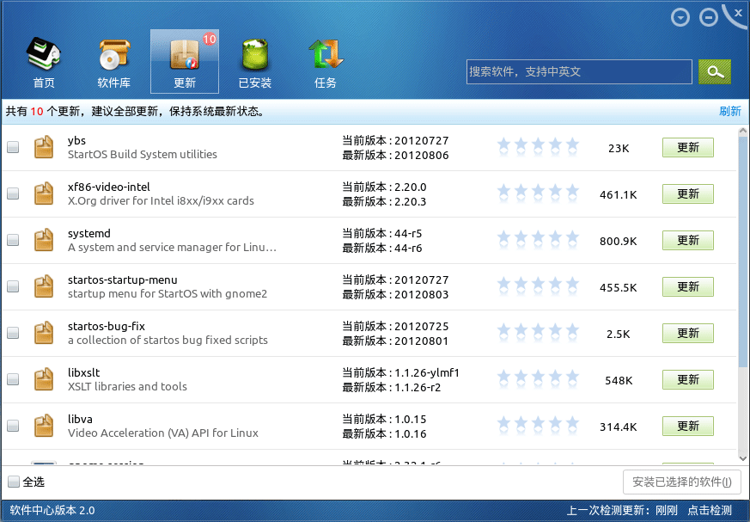Enable the 全选 select all checkbox

[14, 482]
